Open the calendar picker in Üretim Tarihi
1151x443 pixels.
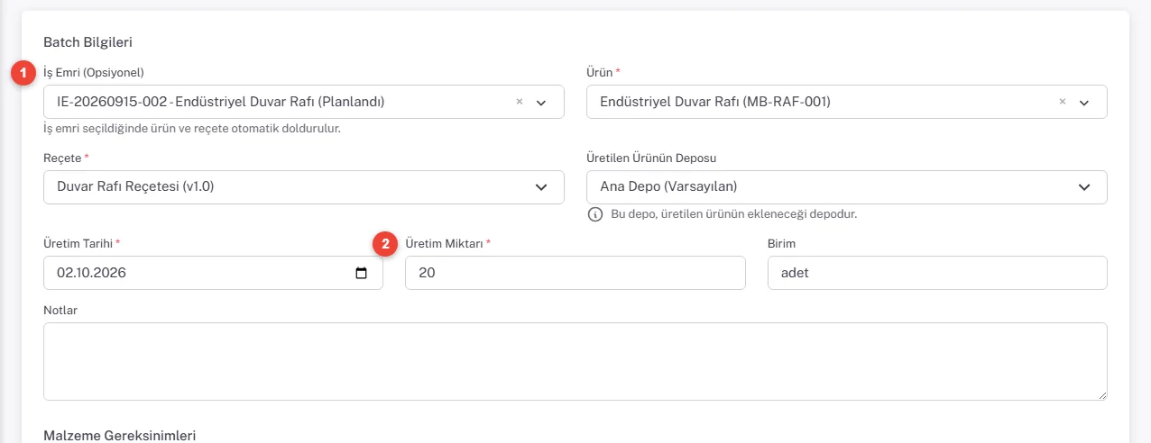(361, 273)
